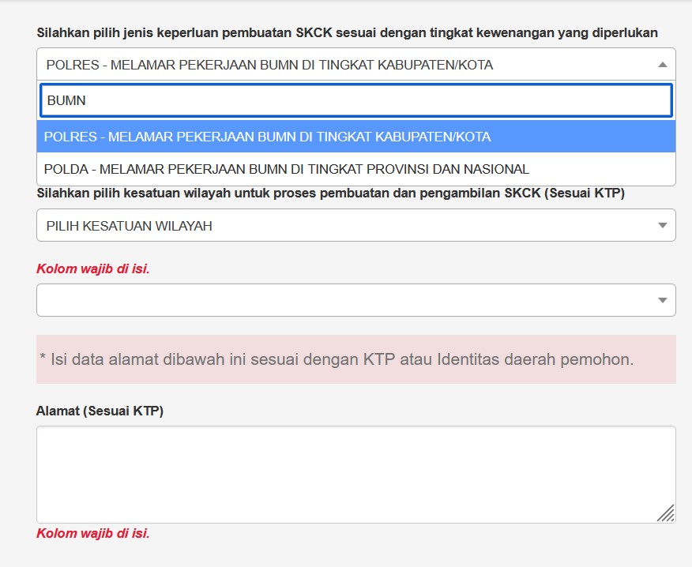Image resolution: width=692 pixels, height=567 pixels.
Task: Focus the search box containing BUMN
Action: [355, 100]
